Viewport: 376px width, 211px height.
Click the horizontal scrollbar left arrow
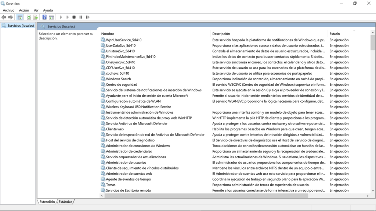coord(102,196)
